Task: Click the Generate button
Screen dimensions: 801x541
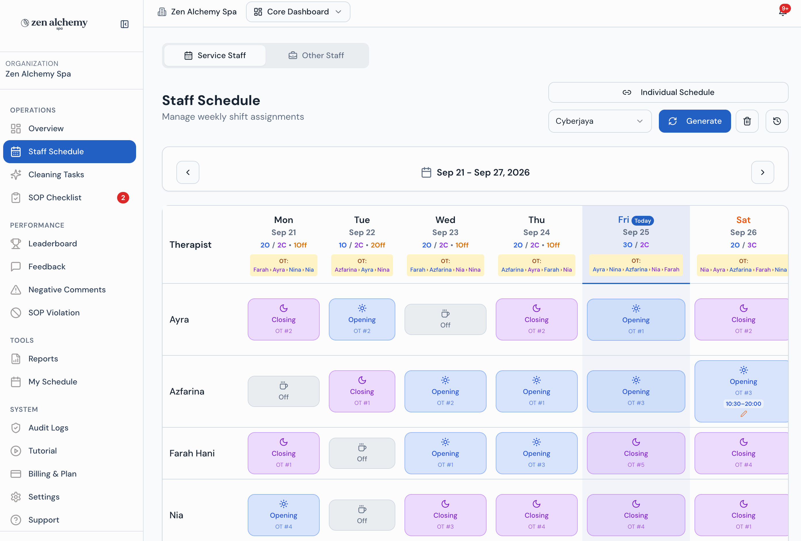Action: [x=695, y=121]
